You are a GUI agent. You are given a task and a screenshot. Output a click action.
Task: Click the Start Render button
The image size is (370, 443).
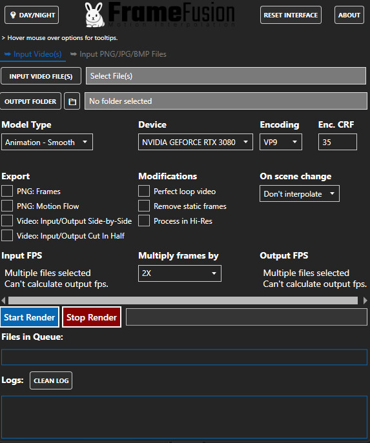30,317
